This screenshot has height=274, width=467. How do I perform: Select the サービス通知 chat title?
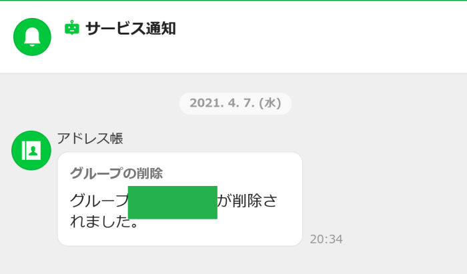click(x=131, y=29)
